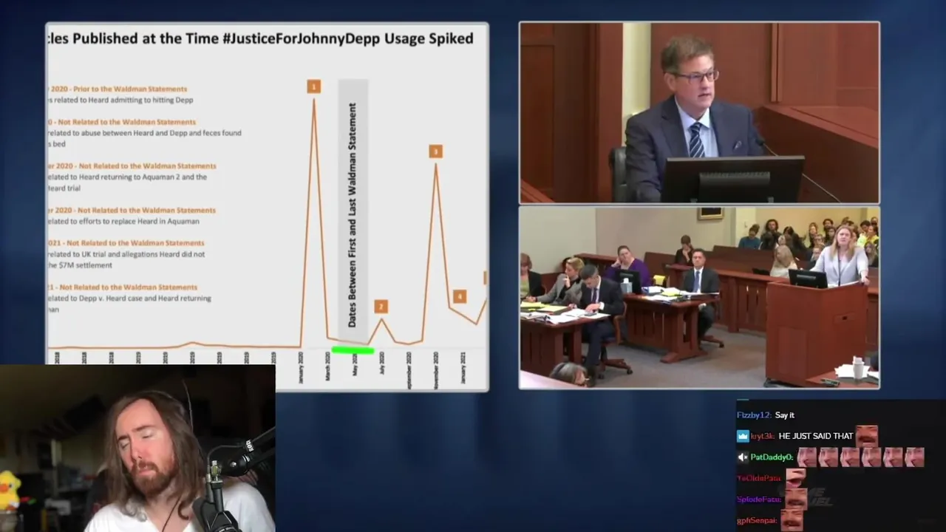946x532 pixels.
Task: Click the last emote in PatDaddy0's message
Action: point(914,457)
